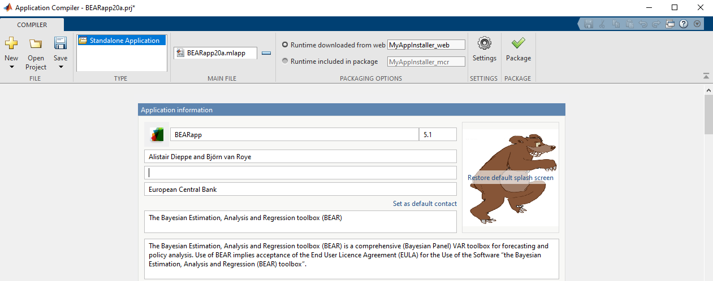Viewport: 713px width, 281px height.
Task: Click the scrollbar up arrow
Action: coord(708,90)
